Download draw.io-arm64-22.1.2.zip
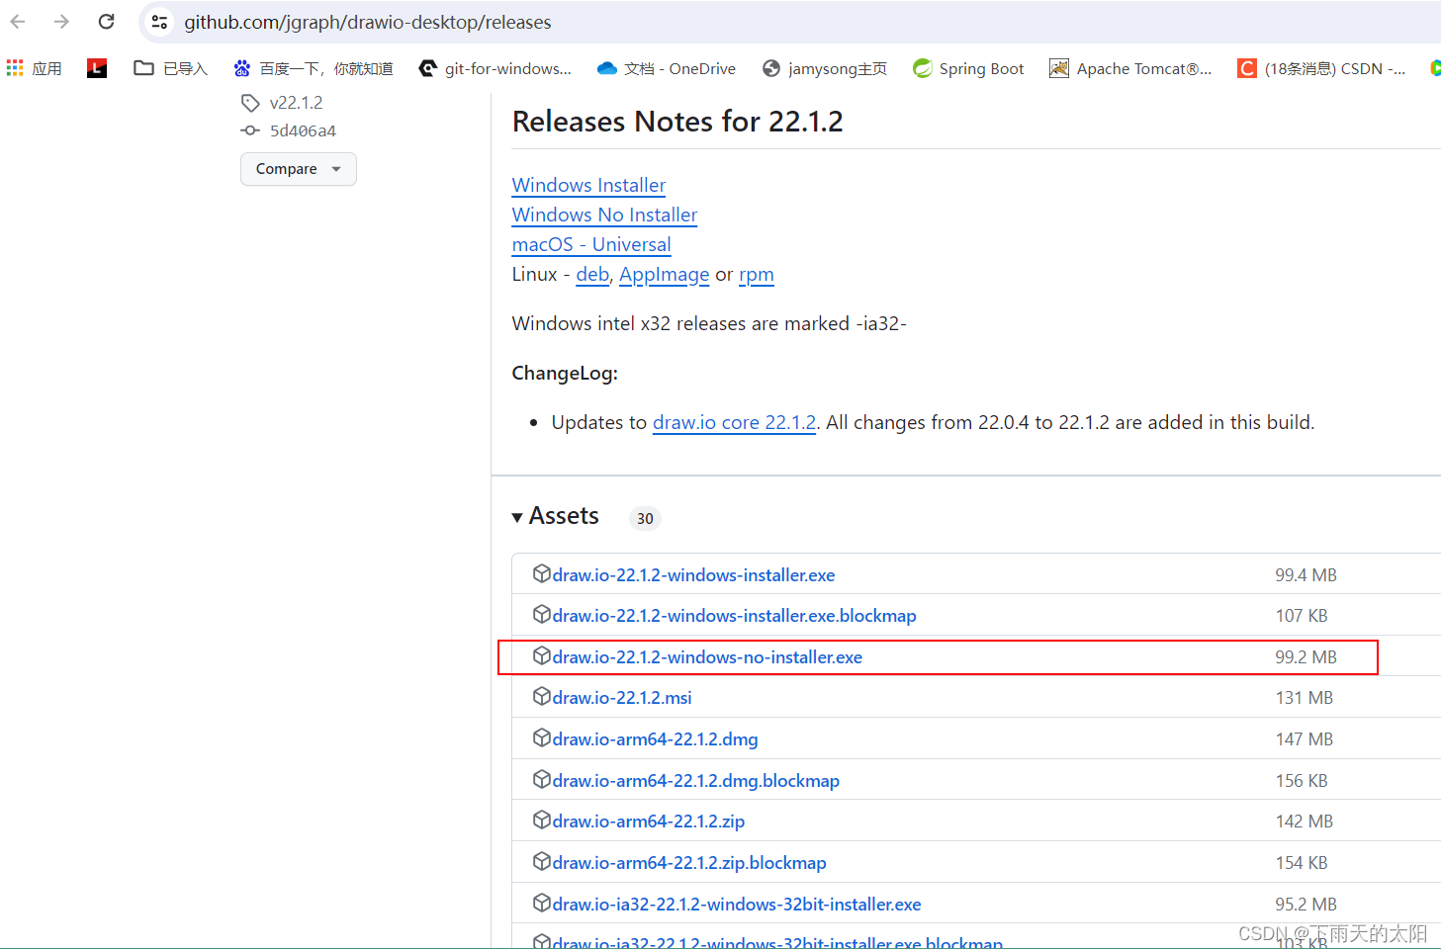 [x=648, y=822]
